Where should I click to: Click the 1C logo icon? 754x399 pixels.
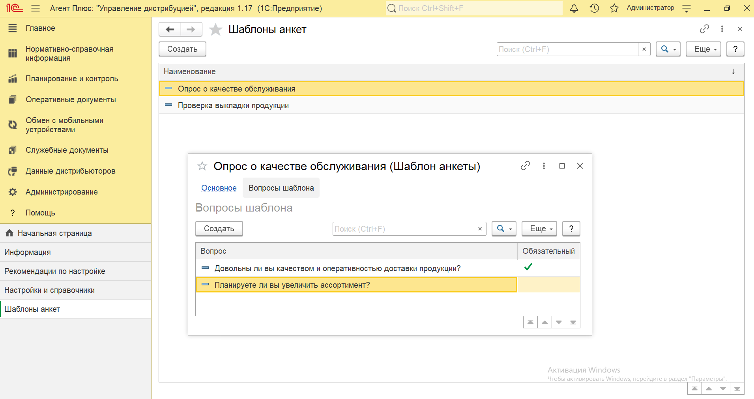coord(15,8)
